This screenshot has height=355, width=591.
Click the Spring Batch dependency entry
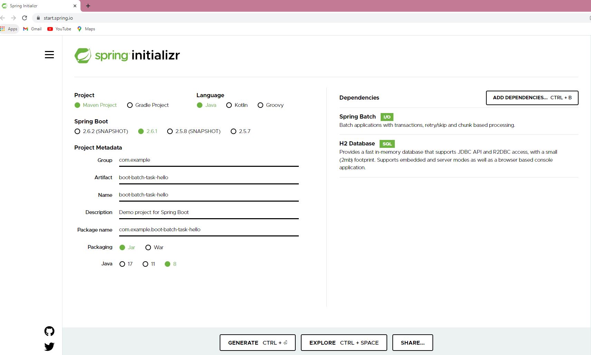459,121
